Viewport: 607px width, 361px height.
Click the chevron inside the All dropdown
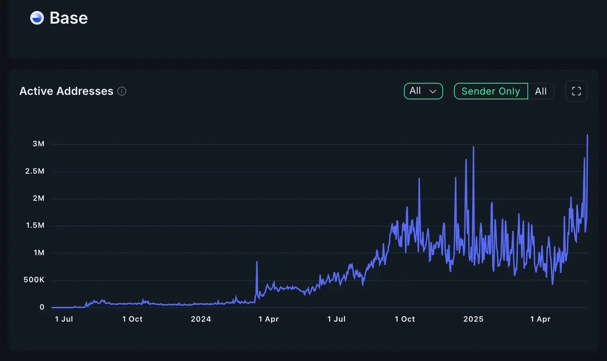point(433,91)
